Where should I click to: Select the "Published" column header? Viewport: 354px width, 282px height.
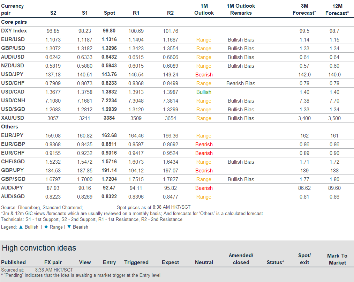pos(13,262)
